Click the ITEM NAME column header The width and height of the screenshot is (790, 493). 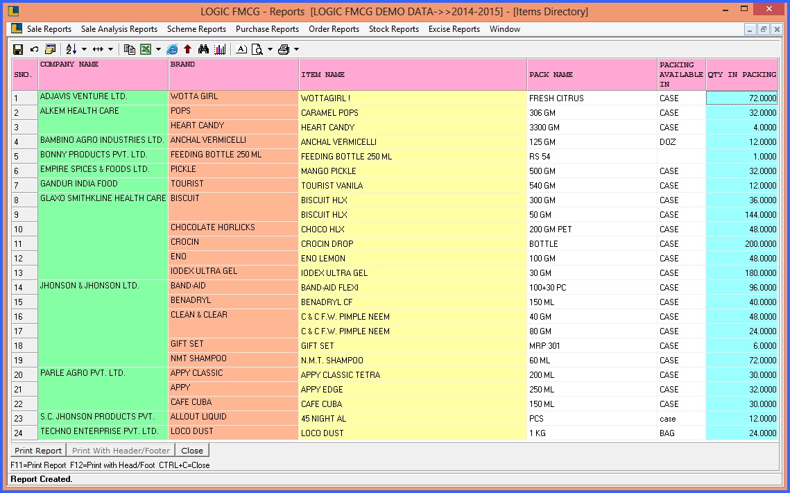coord(413,74)
